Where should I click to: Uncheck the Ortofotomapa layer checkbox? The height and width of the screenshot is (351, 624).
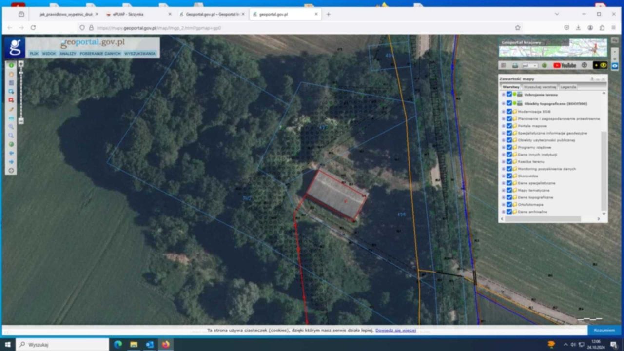point(509,204)
